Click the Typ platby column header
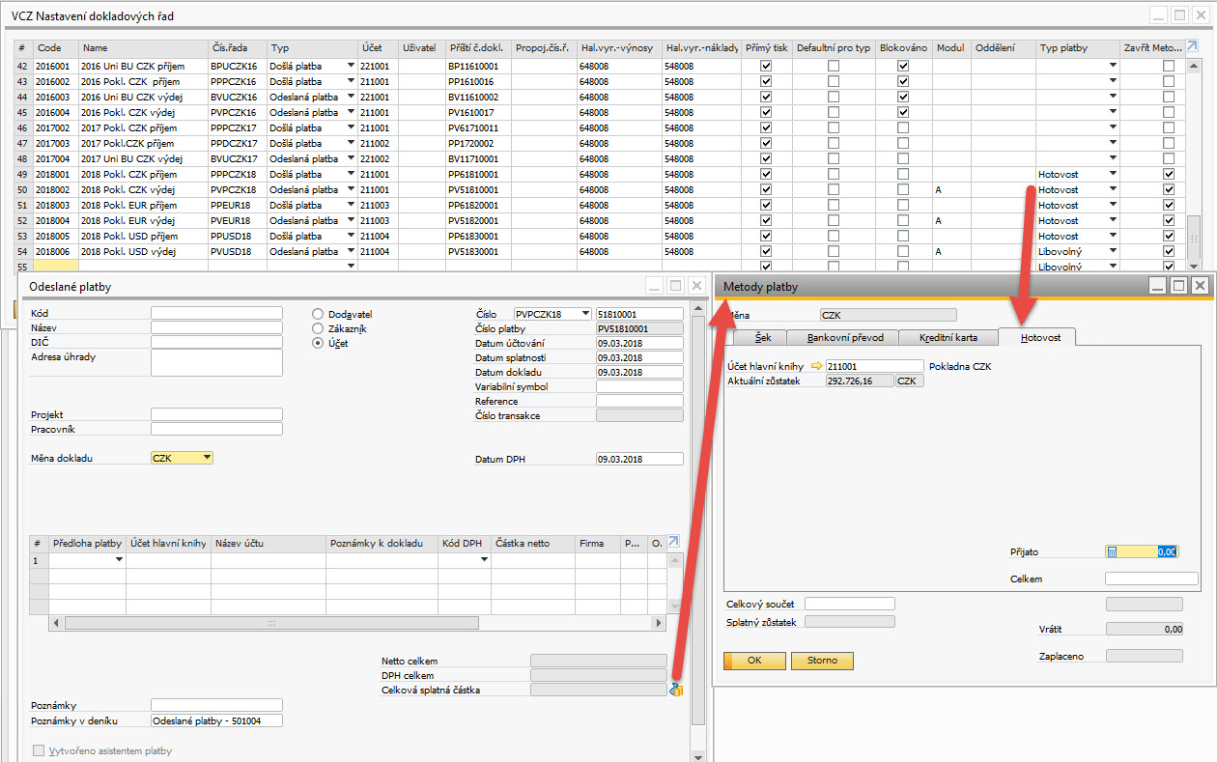 coord(1078,47)
